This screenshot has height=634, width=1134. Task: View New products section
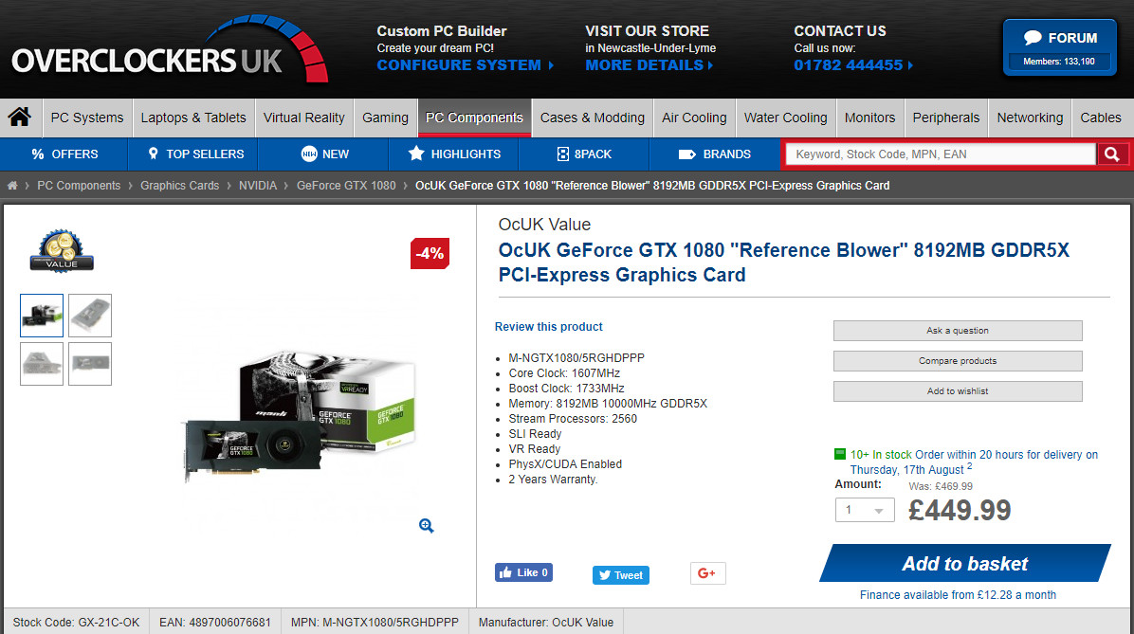(x=324, y=154)
